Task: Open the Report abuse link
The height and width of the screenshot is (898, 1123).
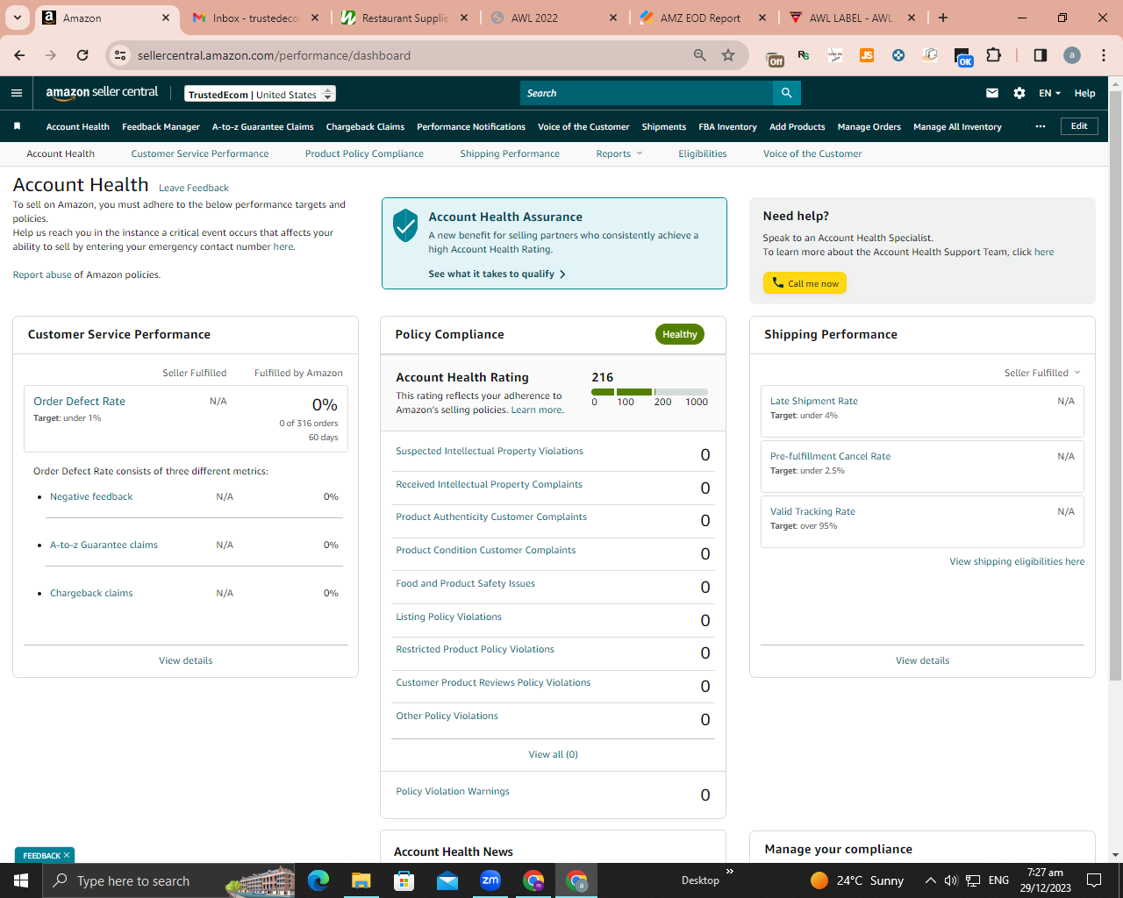Action: coord(42,274)
